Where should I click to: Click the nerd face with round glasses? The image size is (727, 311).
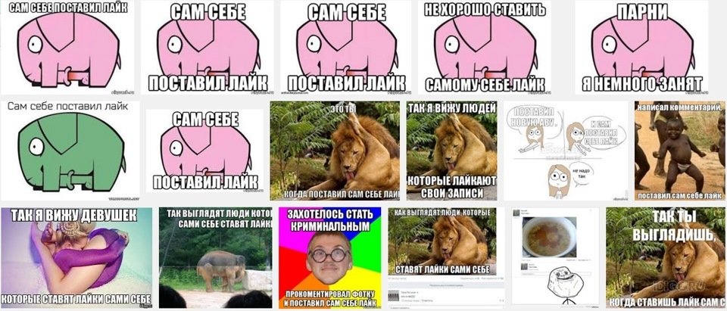click(x=329, y=258)
